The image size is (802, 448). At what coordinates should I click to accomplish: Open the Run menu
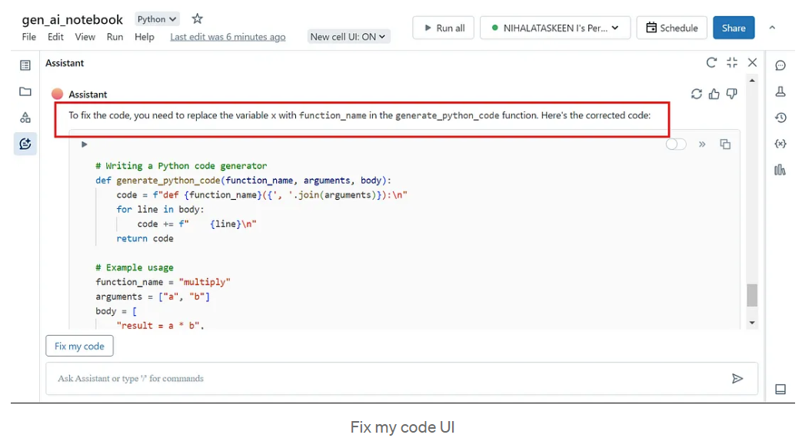point(115,37)
